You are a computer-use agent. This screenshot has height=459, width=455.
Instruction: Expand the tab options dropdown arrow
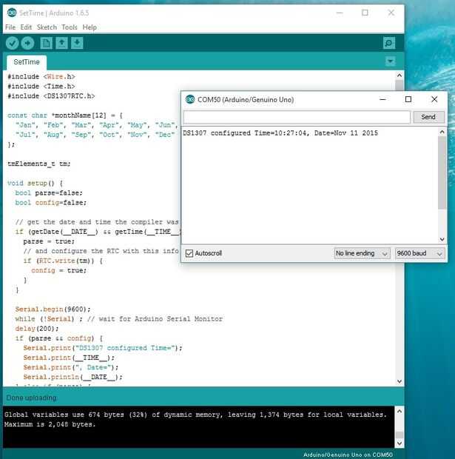click(x=391, y=61)
